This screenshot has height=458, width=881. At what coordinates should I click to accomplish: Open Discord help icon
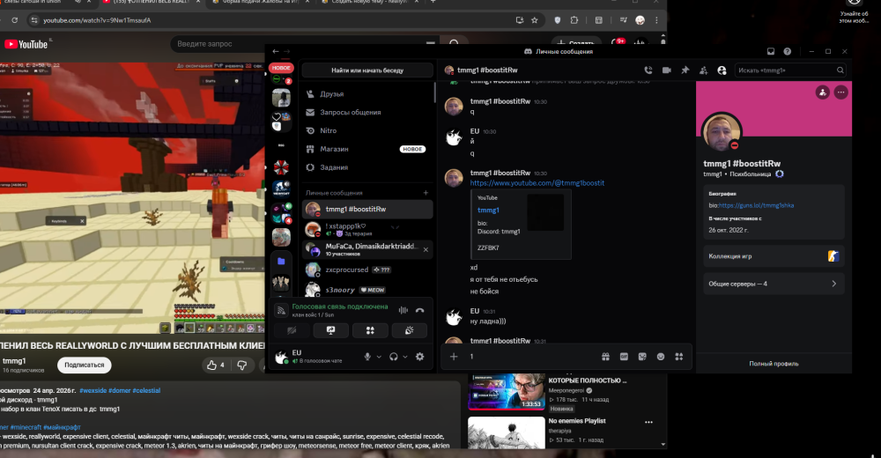click(x=787, y=51)
